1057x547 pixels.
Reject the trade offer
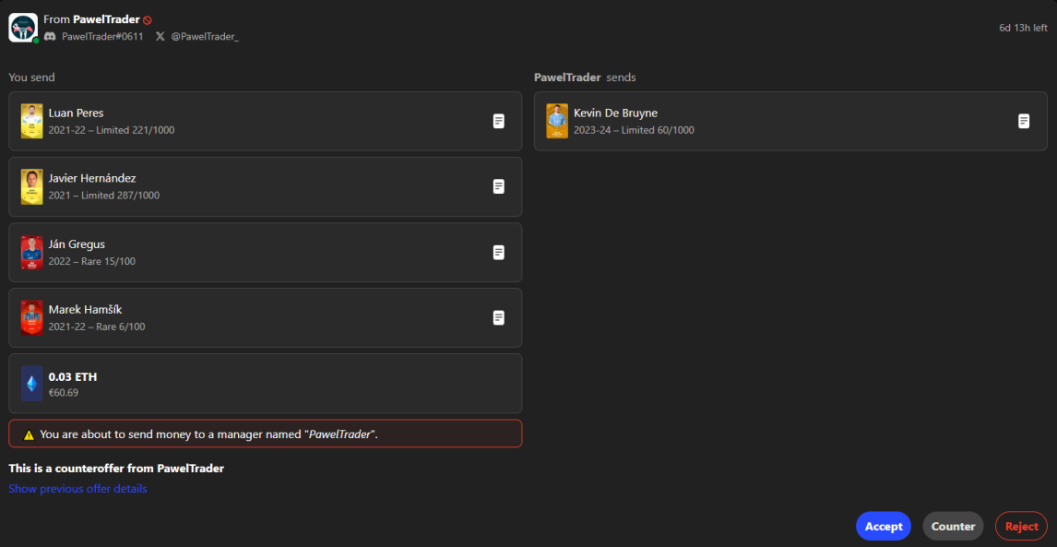(x=1021, y=526)
